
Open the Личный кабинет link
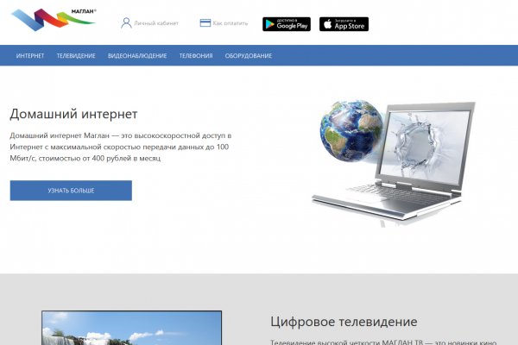(155, 23)
